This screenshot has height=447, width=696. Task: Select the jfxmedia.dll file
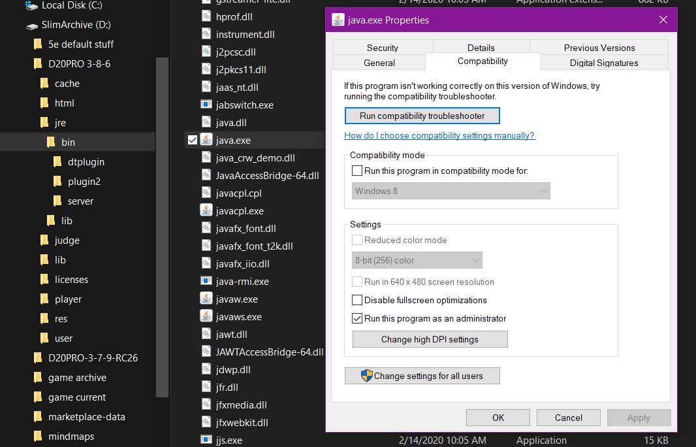[x=241, y=405]
